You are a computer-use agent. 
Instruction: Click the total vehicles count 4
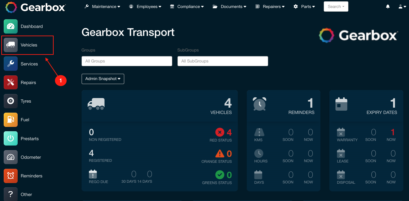point(228,103)
